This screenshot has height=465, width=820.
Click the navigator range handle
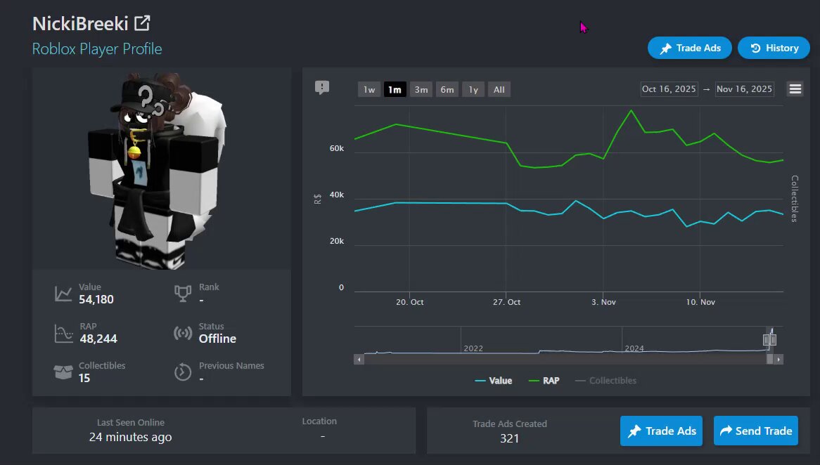pos(769,339)
